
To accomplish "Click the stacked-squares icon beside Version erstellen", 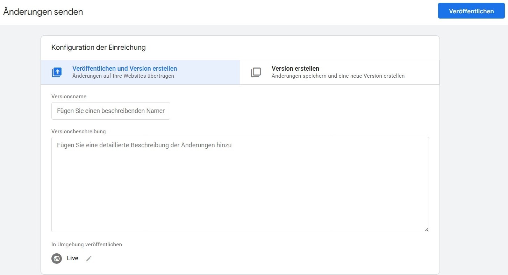I will point(256,72).
